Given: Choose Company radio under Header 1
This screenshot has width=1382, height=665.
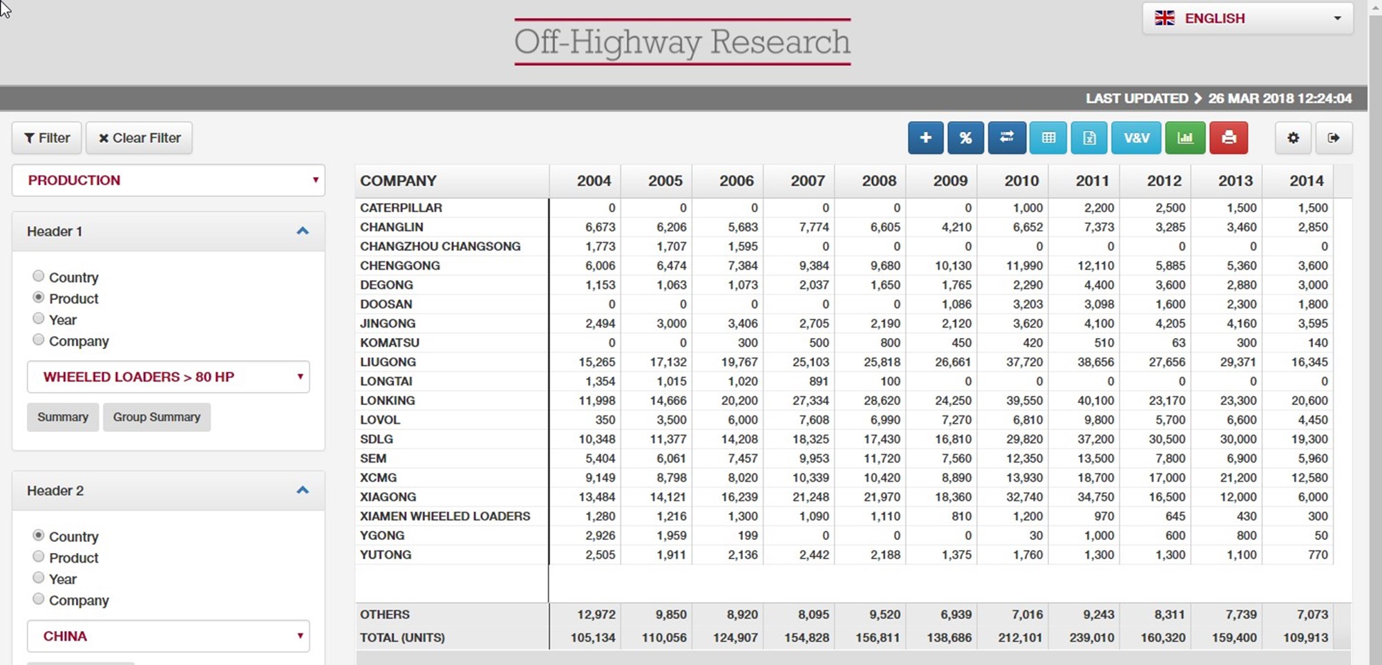Looking at the screenshot, I should [x=39, y=340].
